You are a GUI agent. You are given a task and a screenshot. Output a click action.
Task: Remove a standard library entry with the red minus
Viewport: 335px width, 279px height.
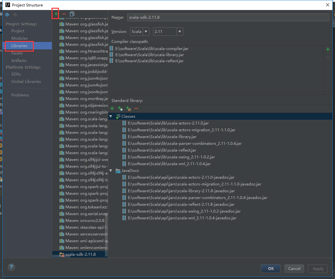click(x=136, y=108)
